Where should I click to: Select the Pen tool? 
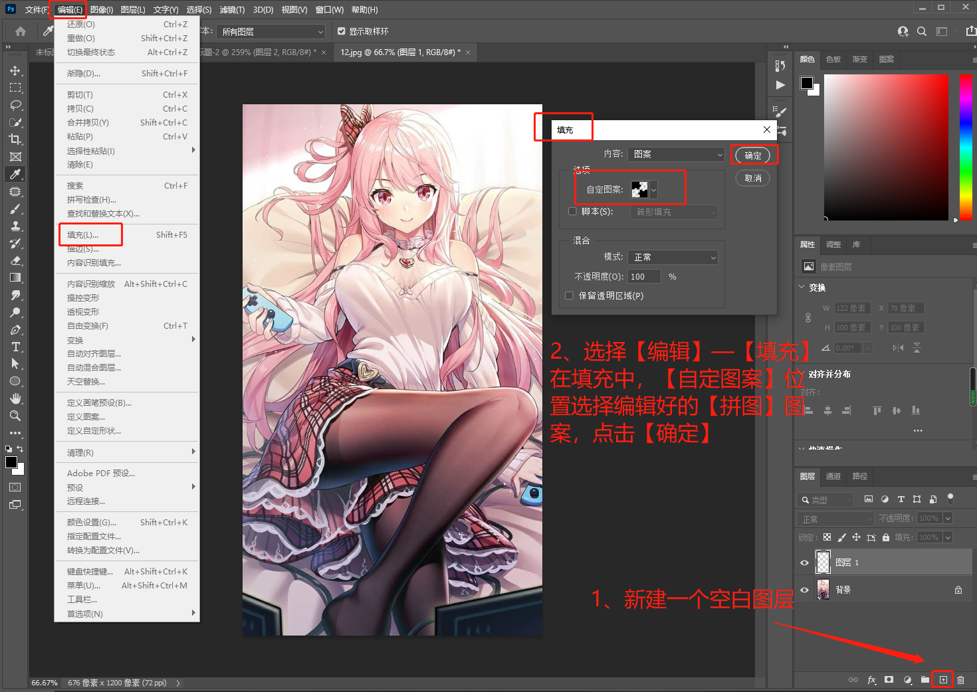coord(15,329)
